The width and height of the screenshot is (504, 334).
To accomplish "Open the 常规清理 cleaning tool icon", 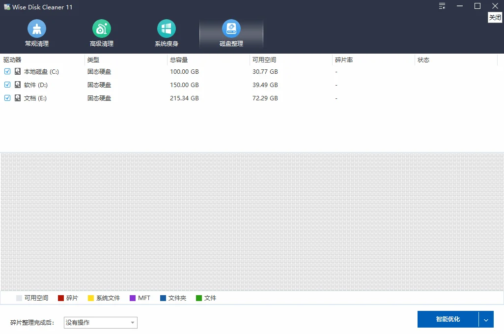I will click(36, 29).
